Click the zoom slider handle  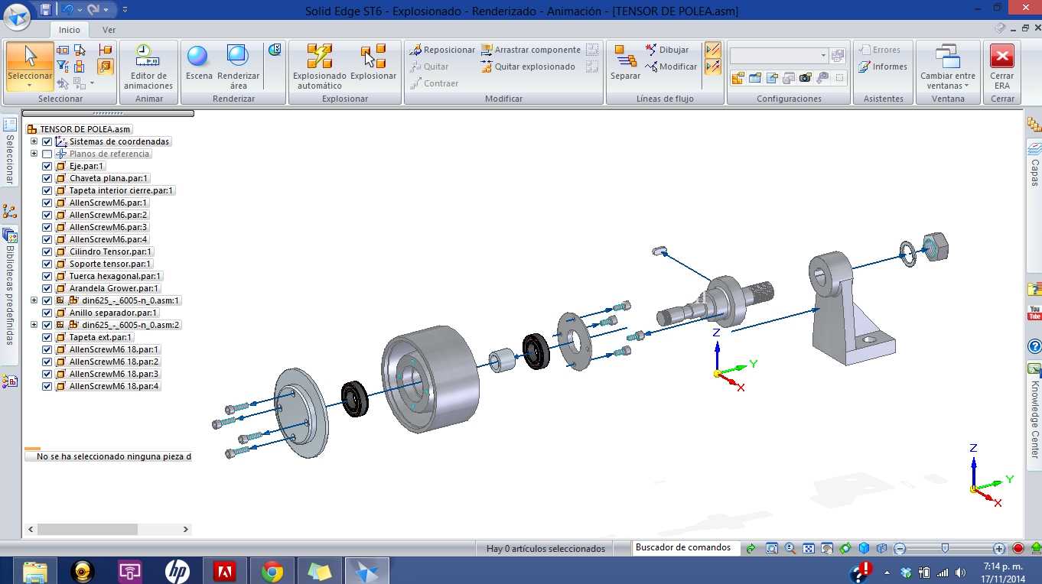945,548
